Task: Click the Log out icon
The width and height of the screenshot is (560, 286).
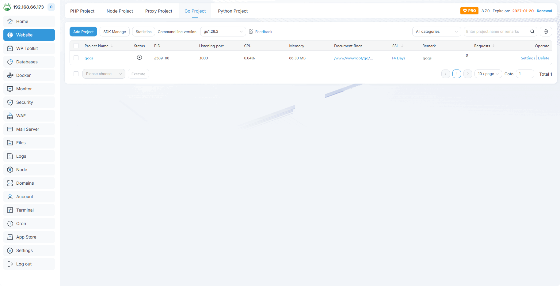Action: click(10, 264)
